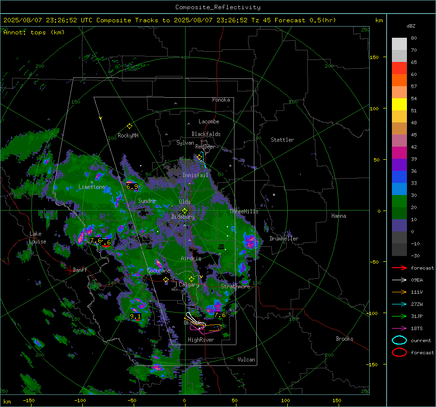Click the red forecast arrow in legend
The height and width of the screenshot is (407, 436).
point(399,268)
